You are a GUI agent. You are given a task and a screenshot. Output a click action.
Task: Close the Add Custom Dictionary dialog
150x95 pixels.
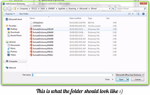pos(143,3)
